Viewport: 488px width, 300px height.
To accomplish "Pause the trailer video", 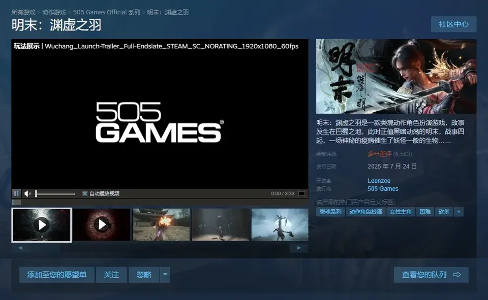I will 16,193.
